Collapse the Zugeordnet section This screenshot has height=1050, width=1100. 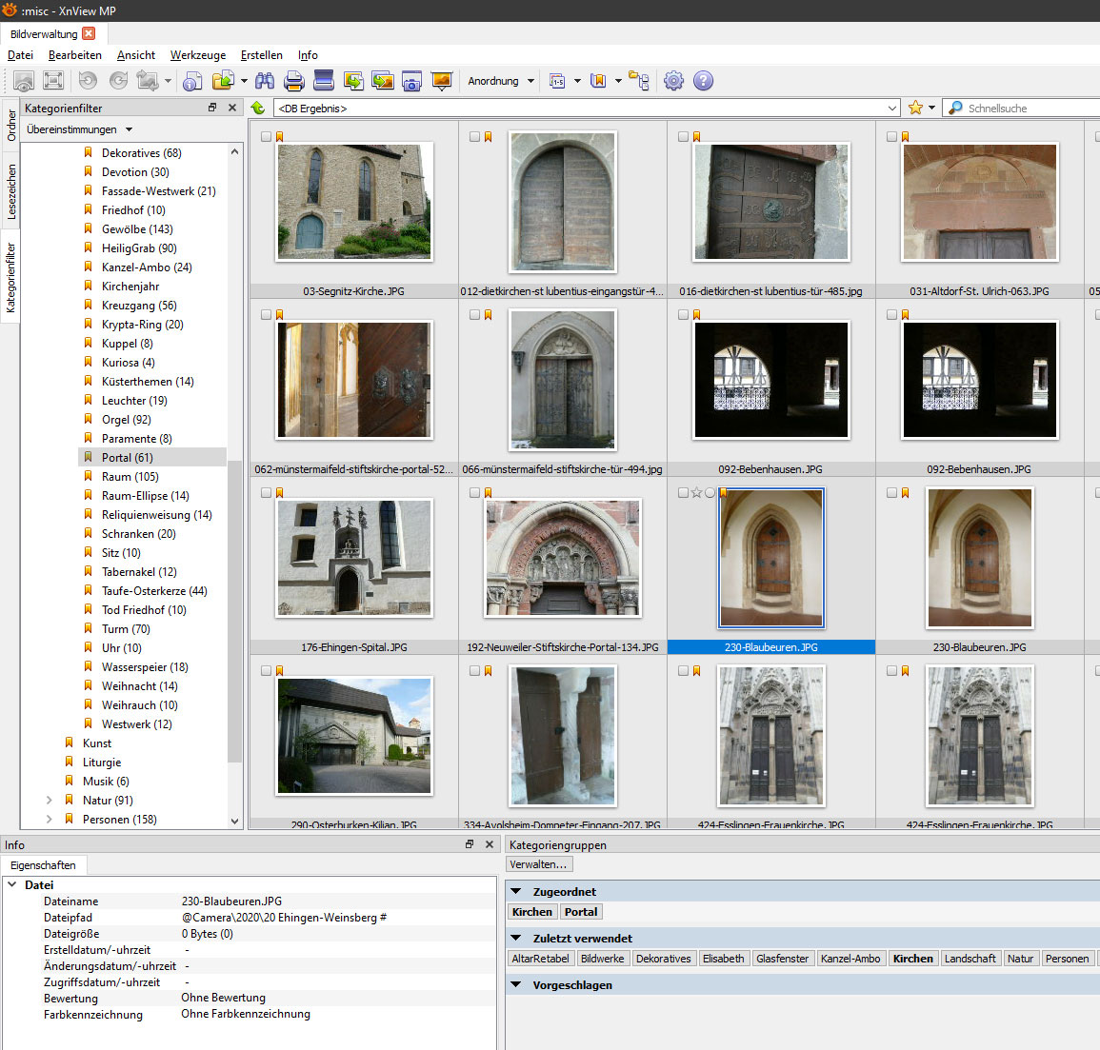pos(516,892)
